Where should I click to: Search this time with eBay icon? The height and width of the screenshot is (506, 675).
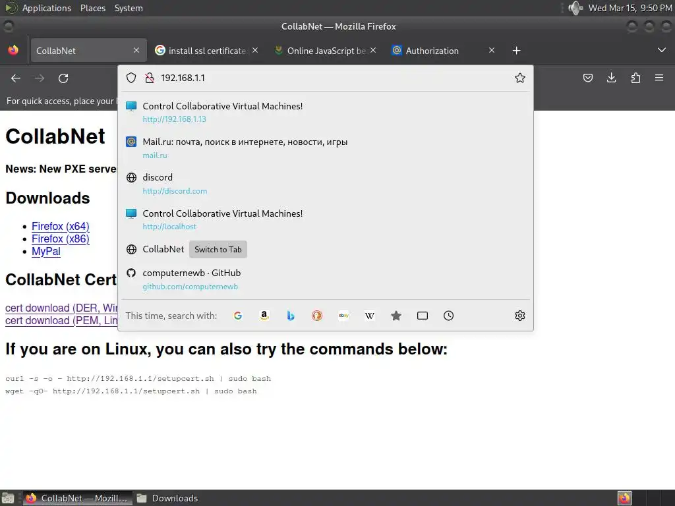(343, 316)
